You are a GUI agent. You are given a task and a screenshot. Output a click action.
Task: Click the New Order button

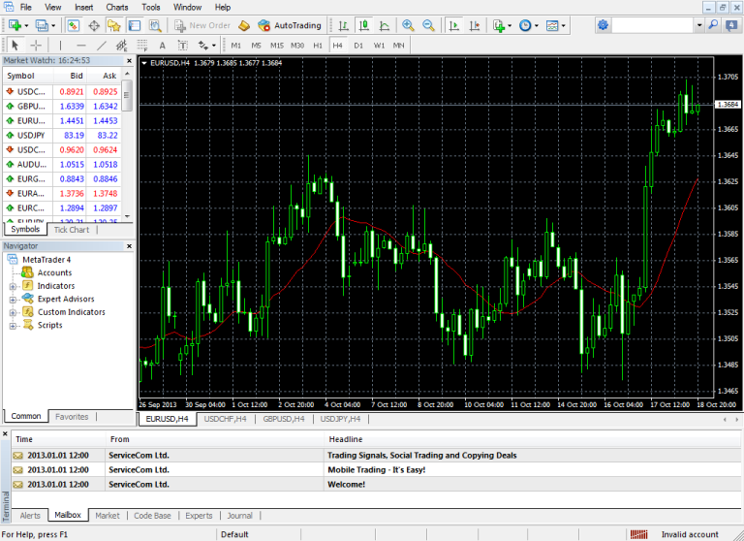click(202, 25)
